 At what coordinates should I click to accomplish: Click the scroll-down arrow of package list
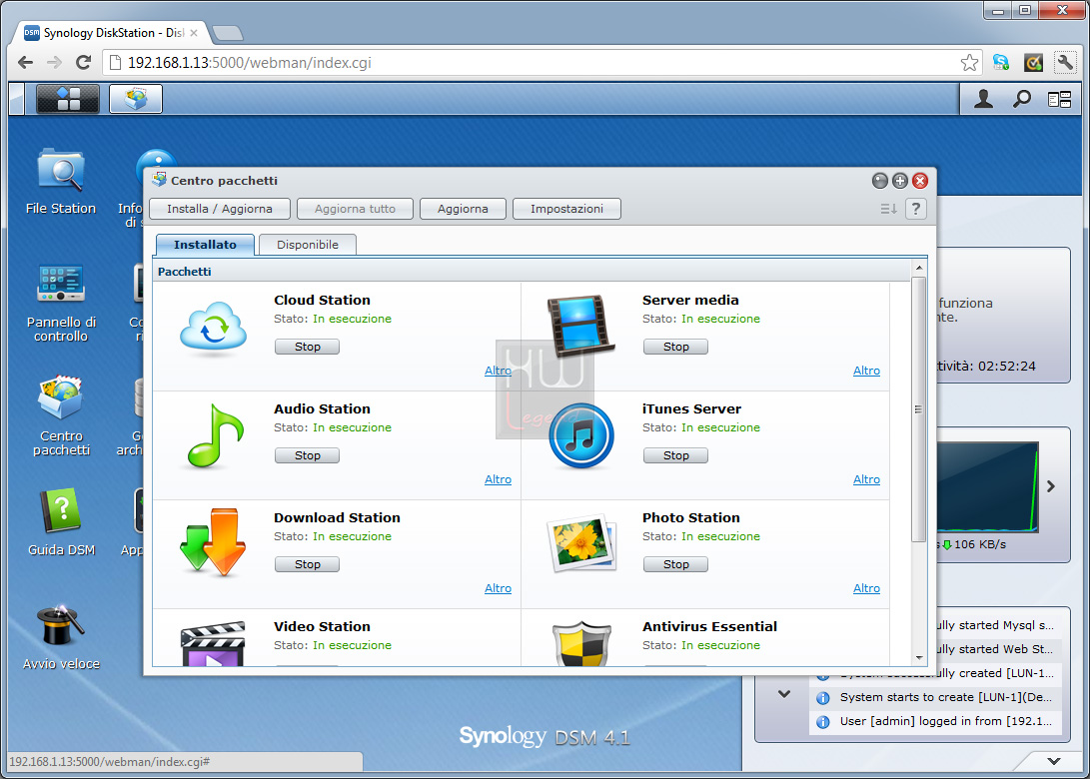click(919, 657)
